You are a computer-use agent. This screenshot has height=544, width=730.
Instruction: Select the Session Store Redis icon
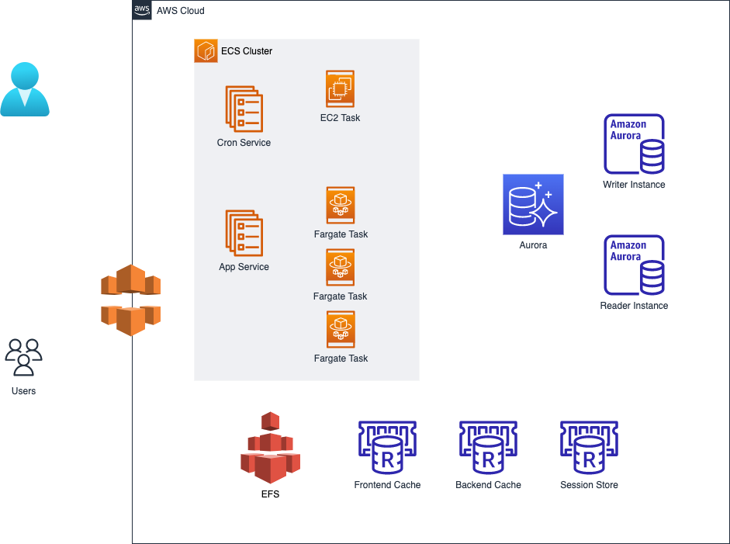588,449
